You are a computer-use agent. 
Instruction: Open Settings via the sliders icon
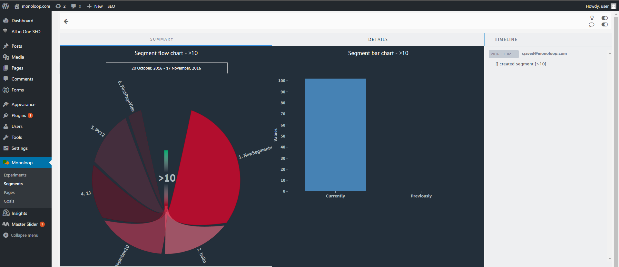tap(6, 148)
